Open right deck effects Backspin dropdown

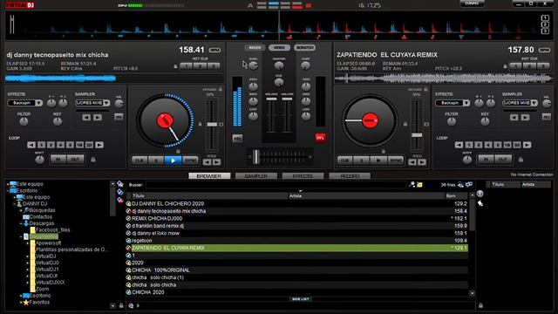pyautogui.click(x=466, y=103)
